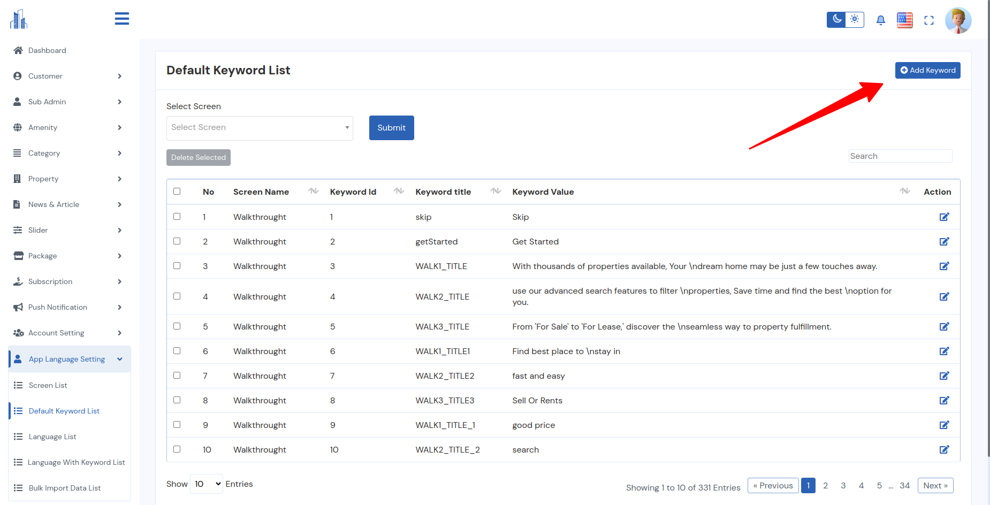This screenshot has height=505, width=990.
Task: Check the WALK1_TITLE_1 row checkbox
Action: (x=177, y=424)
